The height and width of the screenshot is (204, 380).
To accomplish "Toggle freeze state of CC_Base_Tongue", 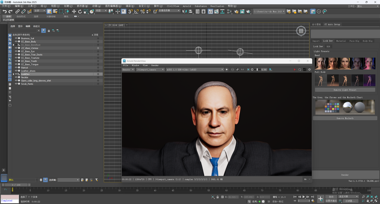I will [98, 64].
